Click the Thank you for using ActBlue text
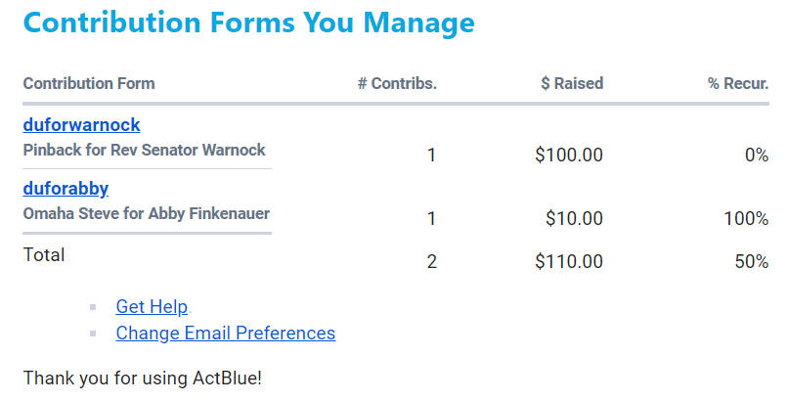The width and height of the screenshot is (789, 401). [x=143, y=377]
